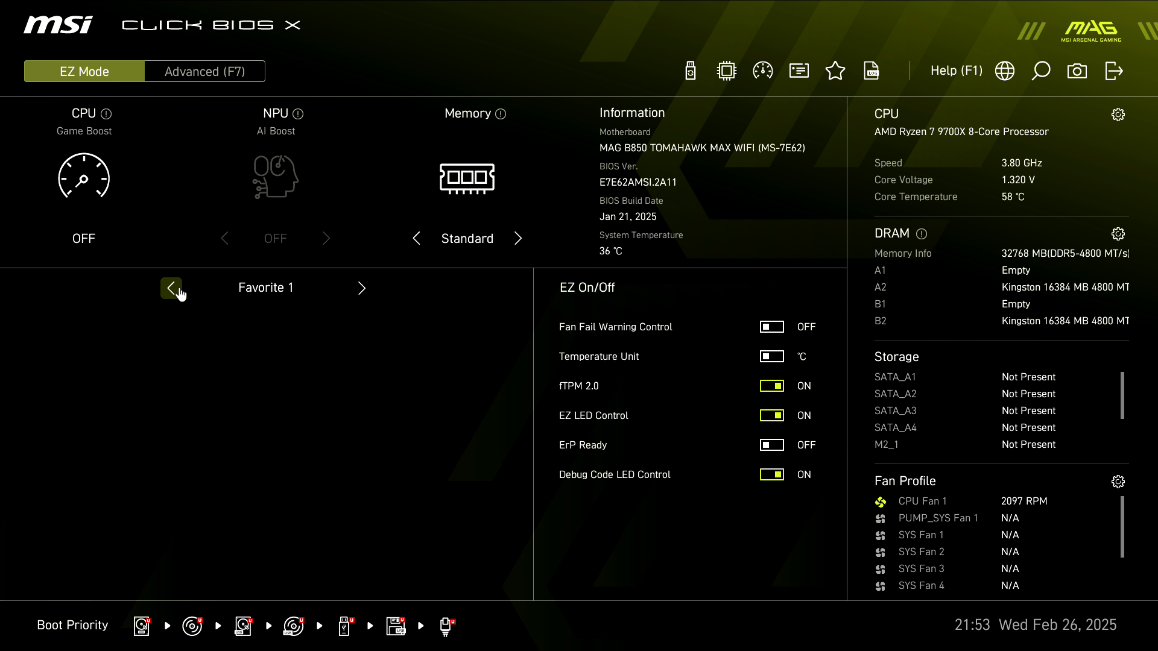
Task: Open the hardware monitor gauge icon
Action: pos(763,71)
